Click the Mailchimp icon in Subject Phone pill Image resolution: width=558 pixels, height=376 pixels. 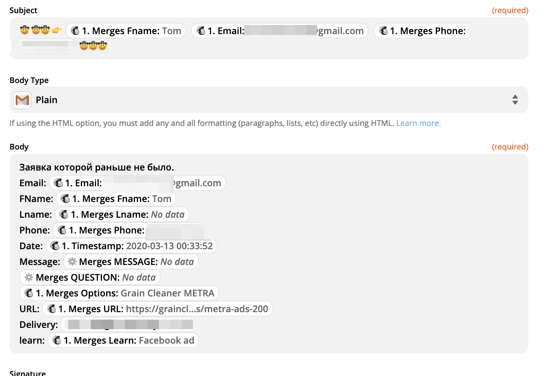point(383,31)
